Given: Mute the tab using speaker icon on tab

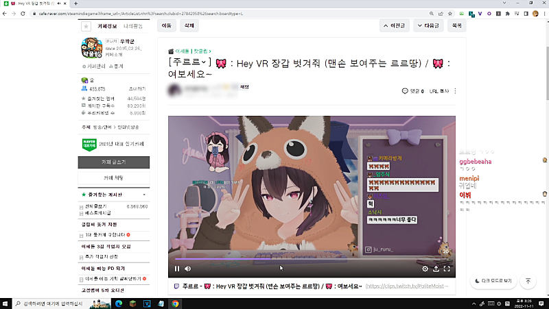Looking at the screenshot, I should coord(58,3).
